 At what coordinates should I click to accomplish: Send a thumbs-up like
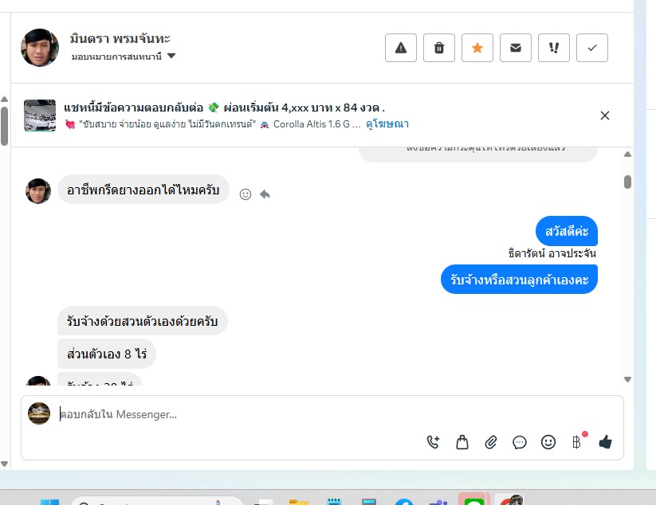click(605, 442)
